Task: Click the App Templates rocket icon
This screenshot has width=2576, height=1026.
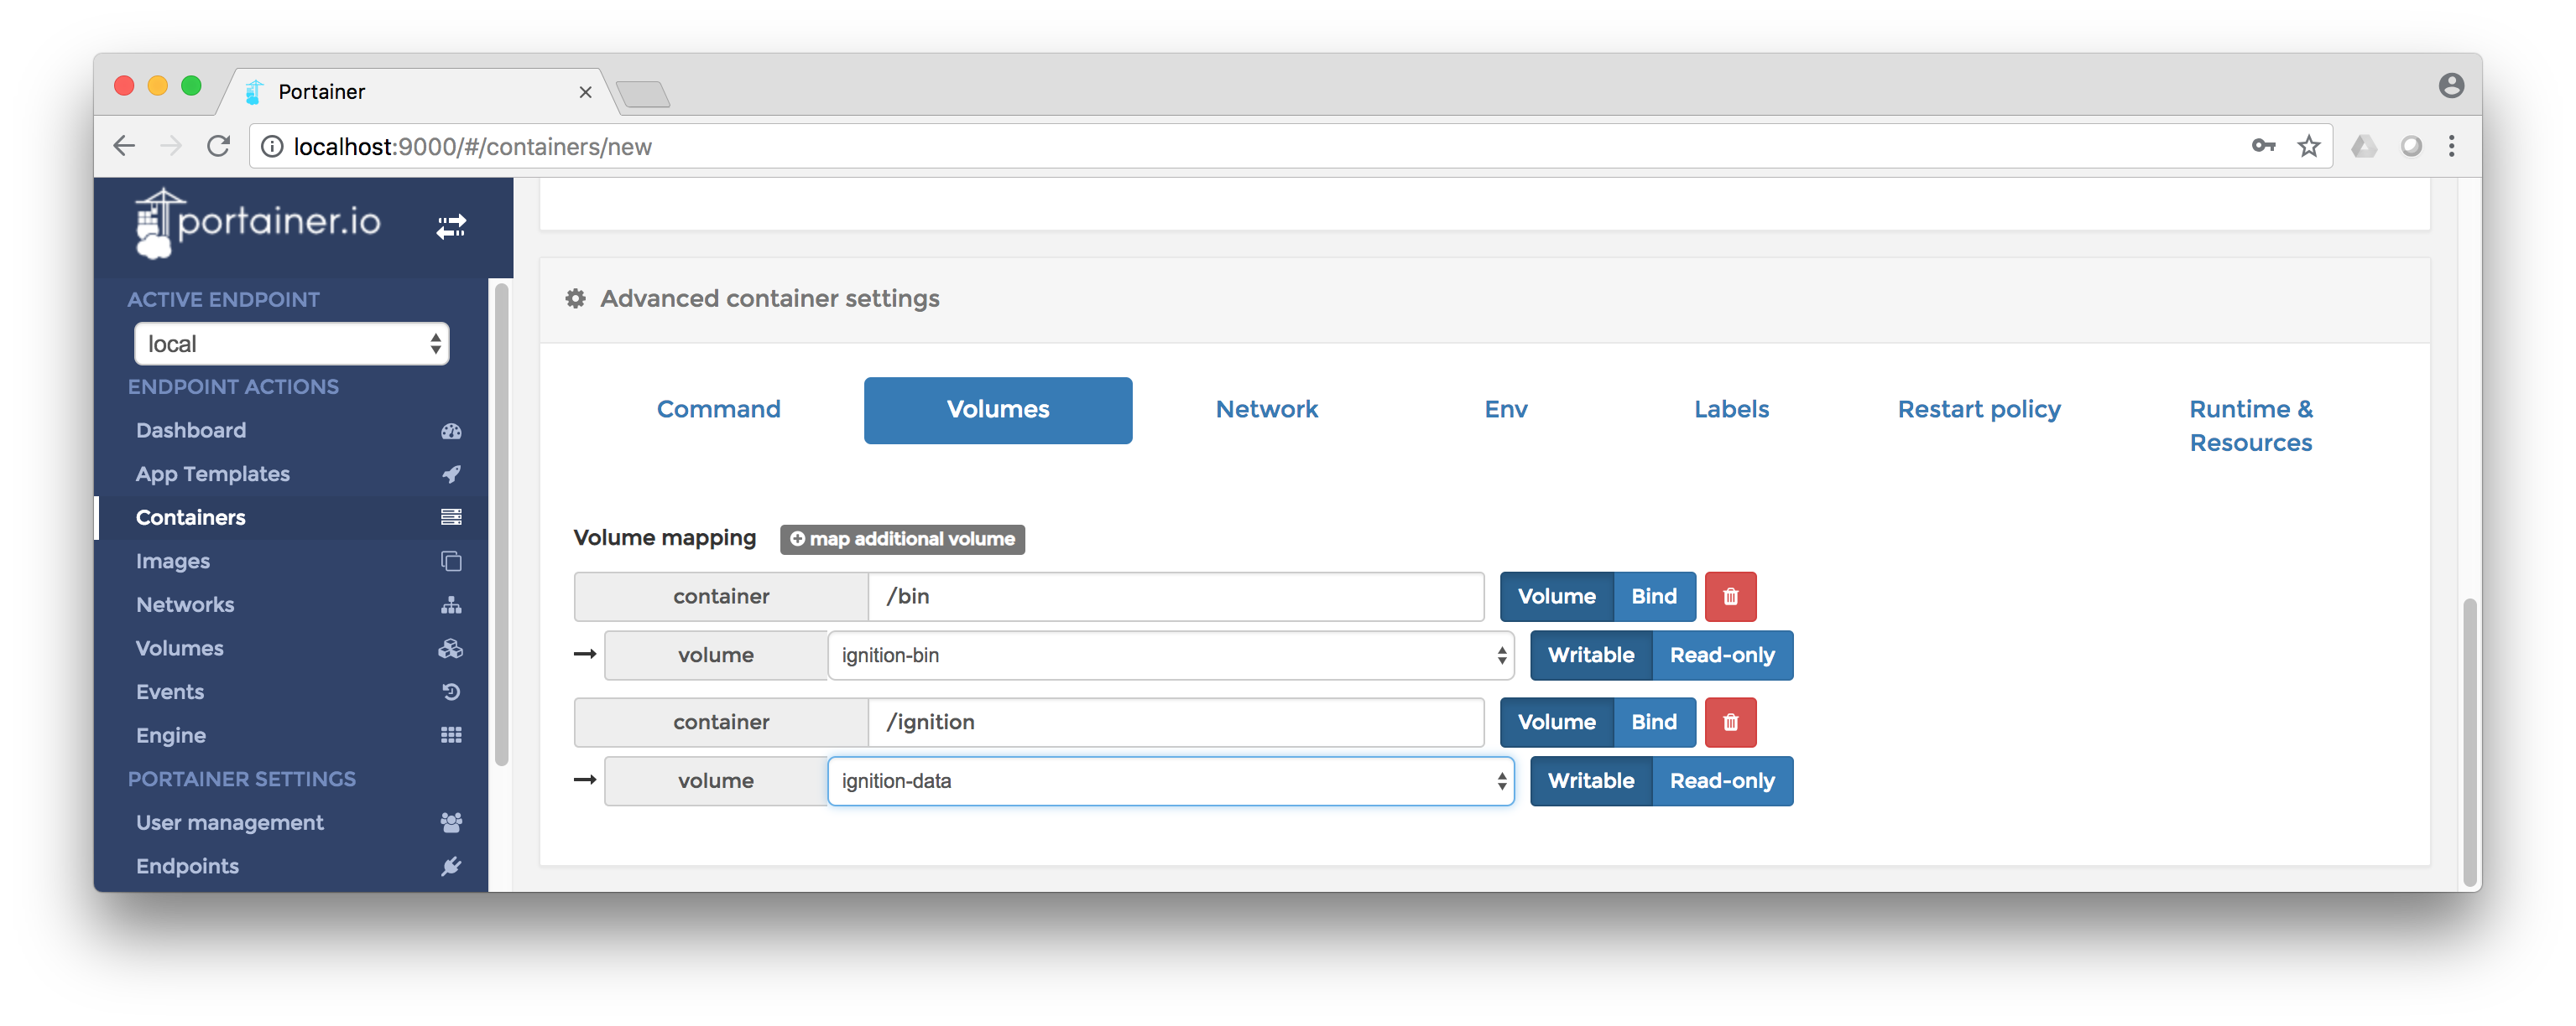Action: 451,474
